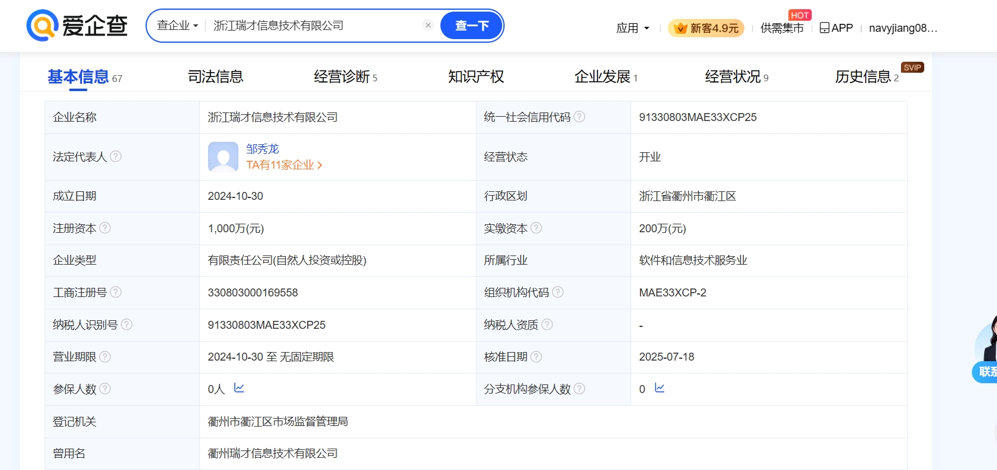Click the 查一下 search button

click(472, 26)
